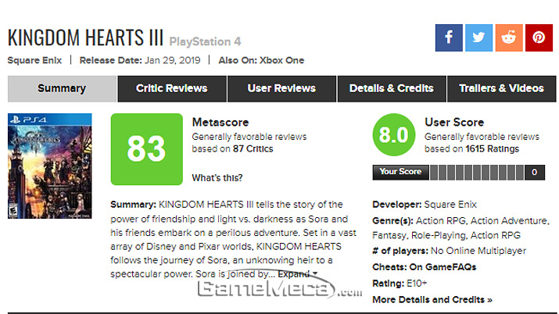Go to Details & Credits tab
The height and width of the screenshot is (314, 559).
[391, 88]
